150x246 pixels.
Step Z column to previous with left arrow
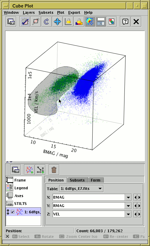click(x=135, y=214)
